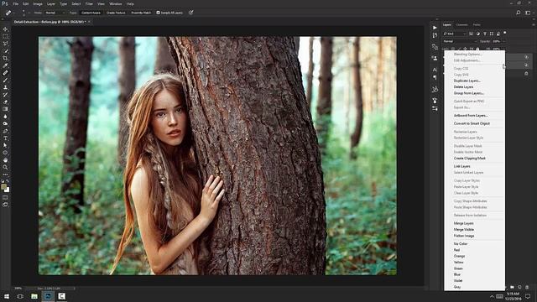The image size is (537, 302).
Task: Select the History Brush tool
Action: pyautogui.click(x=5, y=94)
